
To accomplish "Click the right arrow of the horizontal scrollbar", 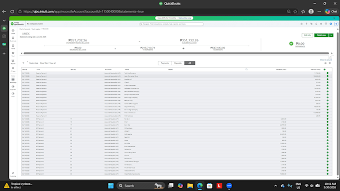I will click(332, 53).
